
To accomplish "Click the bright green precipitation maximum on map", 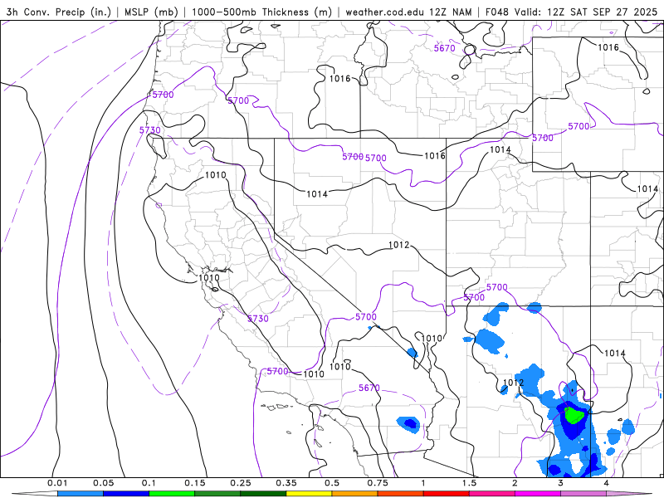I will 574,415.
